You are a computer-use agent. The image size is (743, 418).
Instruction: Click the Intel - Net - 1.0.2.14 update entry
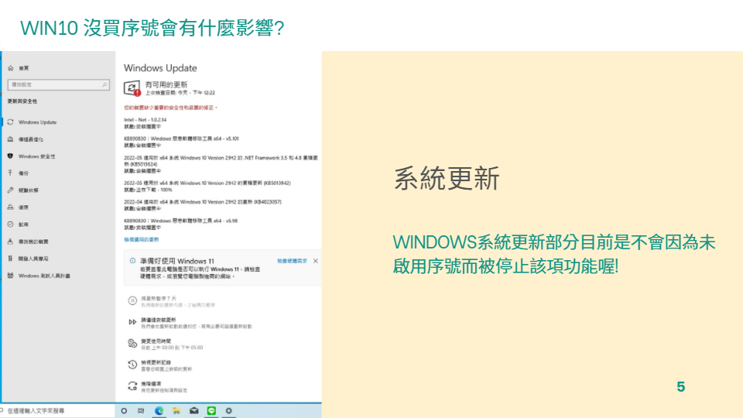pyautogui.click(x=146, y=123)
